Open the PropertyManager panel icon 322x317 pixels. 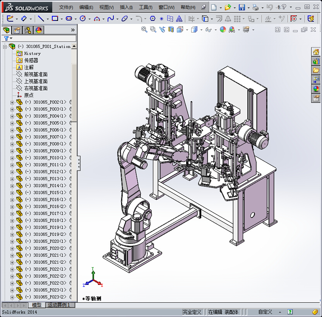[17, 30]
